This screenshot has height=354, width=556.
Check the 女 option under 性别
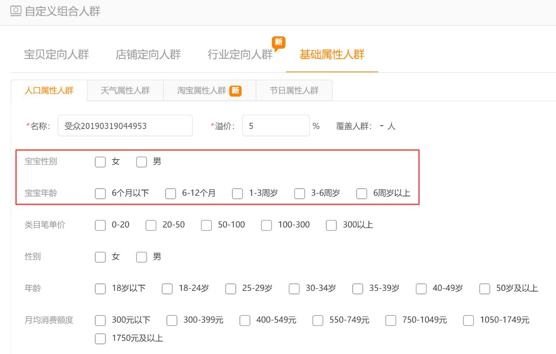pos(100,257)
